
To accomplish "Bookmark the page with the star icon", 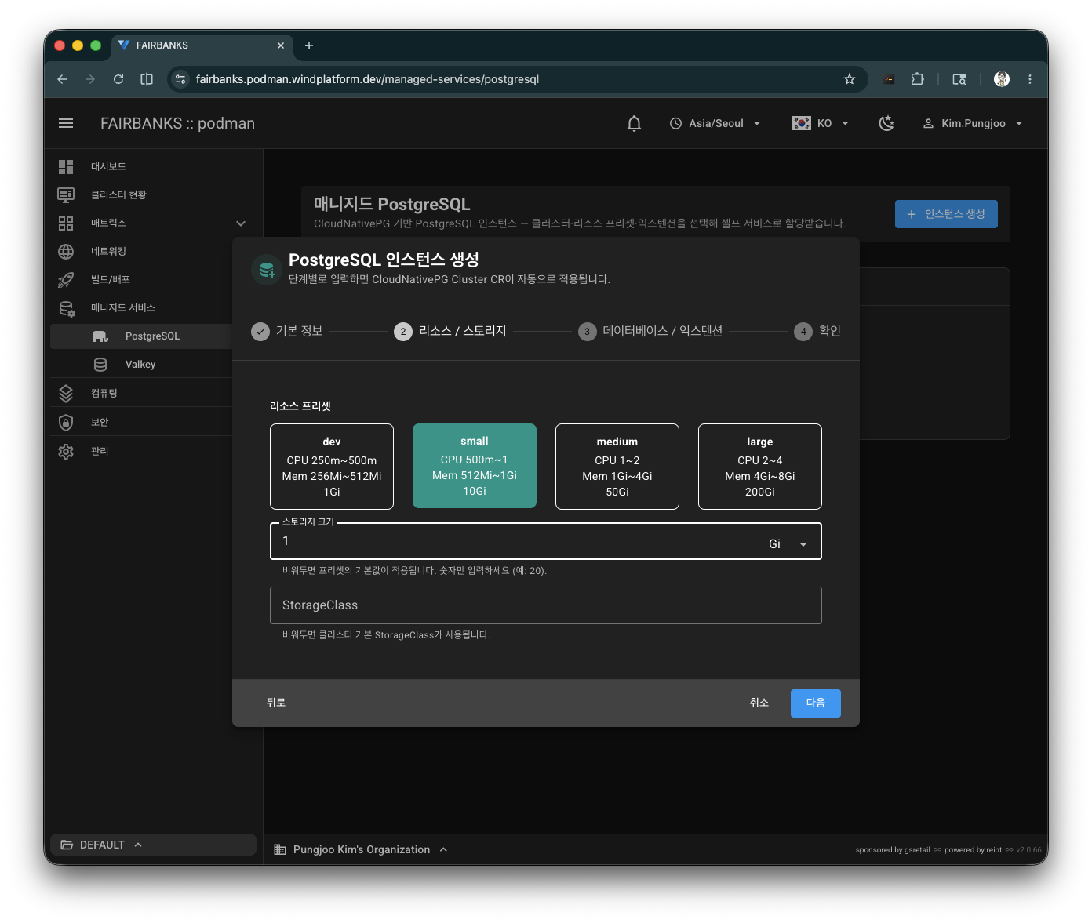I will 850,79.
